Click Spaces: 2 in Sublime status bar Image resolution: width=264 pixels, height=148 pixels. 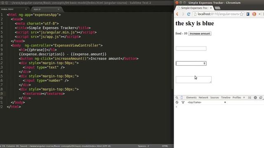(143, 146)
